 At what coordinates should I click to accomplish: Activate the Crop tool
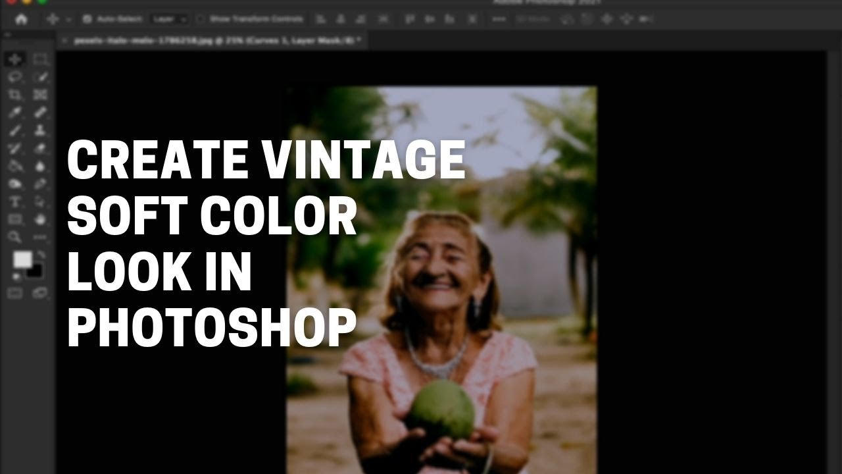15,95
